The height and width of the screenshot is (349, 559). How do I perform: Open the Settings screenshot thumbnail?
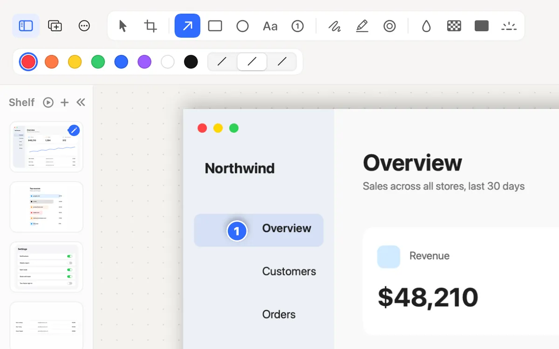[x=47, y=267]
